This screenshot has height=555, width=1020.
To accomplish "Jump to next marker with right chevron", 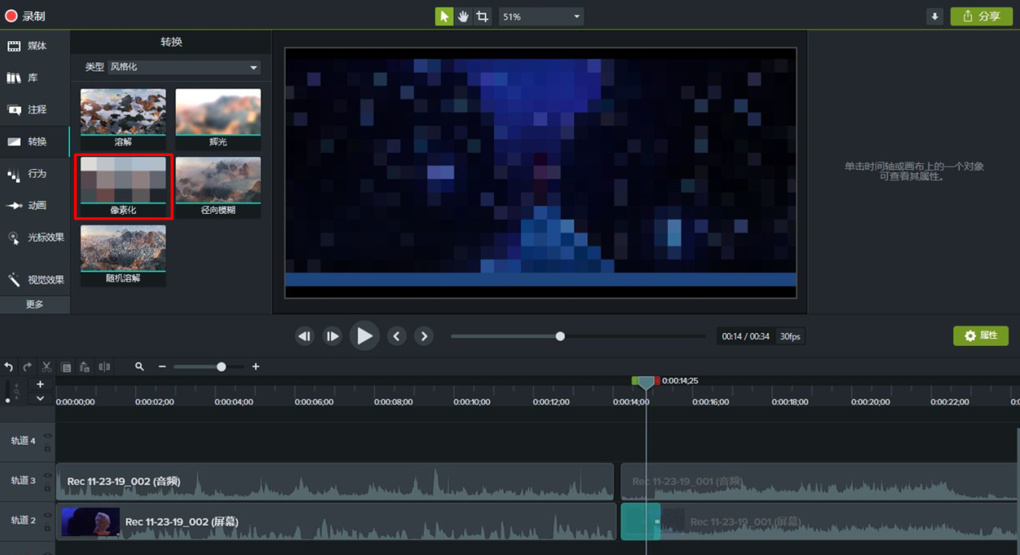I will tap(424, 336).
